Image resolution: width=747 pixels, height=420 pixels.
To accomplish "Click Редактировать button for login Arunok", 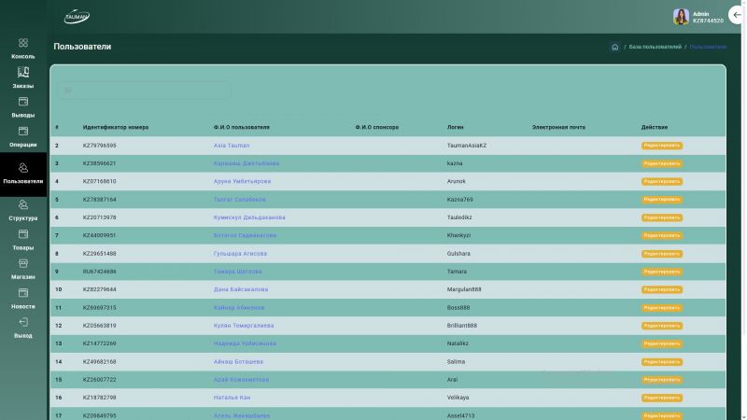I will (661, 181).
